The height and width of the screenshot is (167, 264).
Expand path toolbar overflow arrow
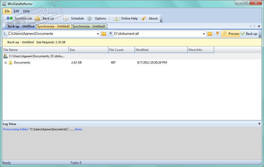pos(260,36)
